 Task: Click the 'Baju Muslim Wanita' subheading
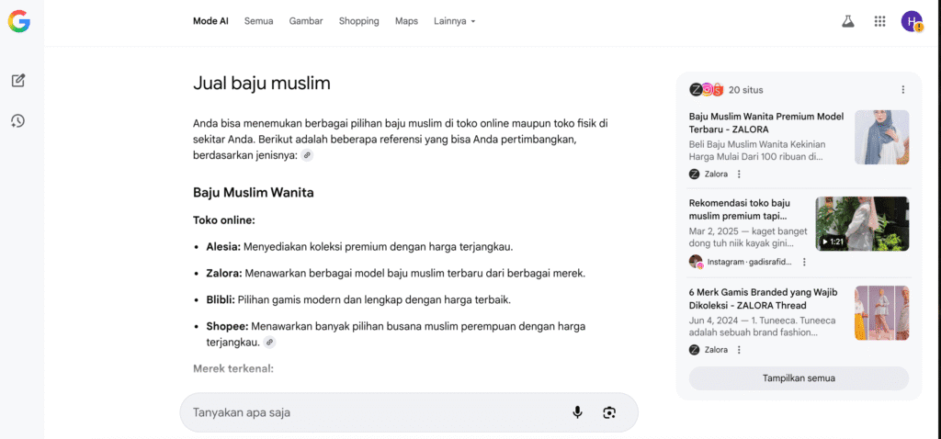click(254, 193)
